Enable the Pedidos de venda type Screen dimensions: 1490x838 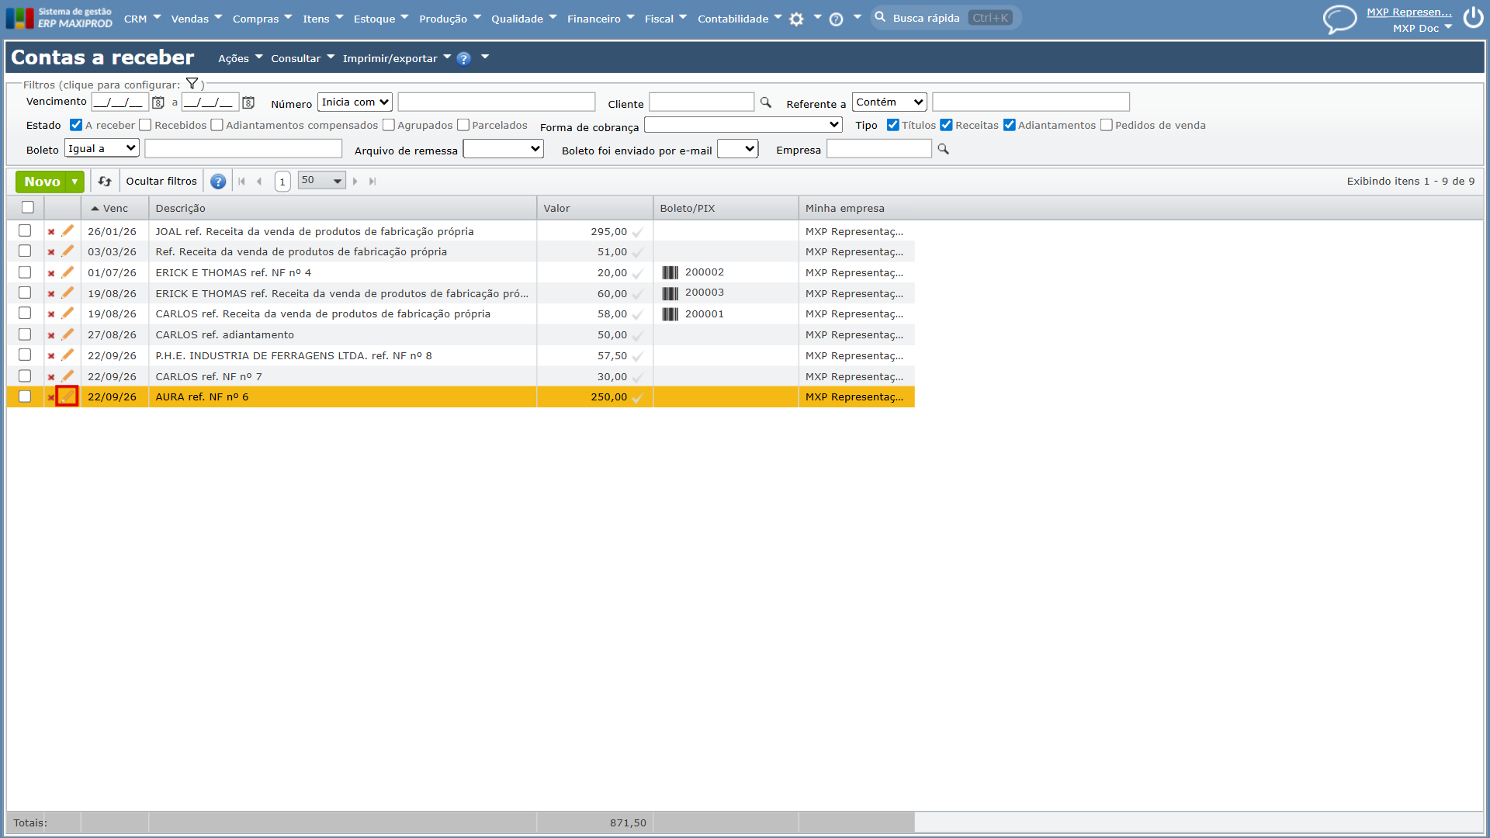(1107, 125)
